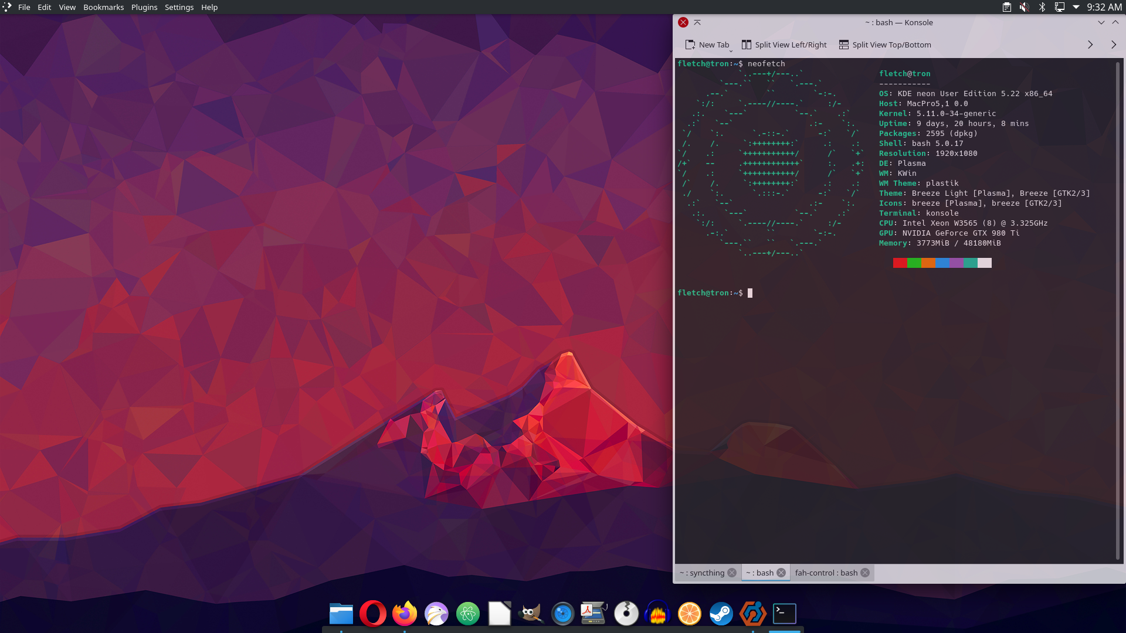The image size is (1126, 633).
Task: Open New Tab profile dropdown arrow
Action: 731,51
